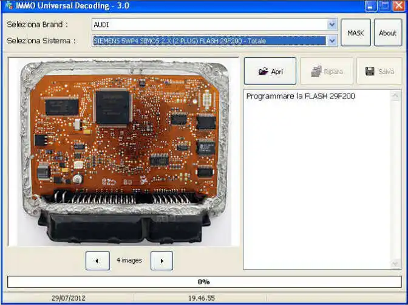
Task: Close the IMMO Universal Decoding window
Action: point(399,5)
